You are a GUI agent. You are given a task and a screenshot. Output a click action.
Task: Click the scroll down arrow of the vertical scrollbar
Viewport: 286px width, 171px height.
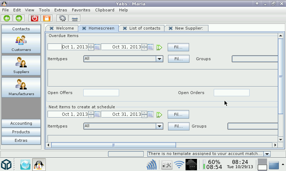tap(281, 140)
